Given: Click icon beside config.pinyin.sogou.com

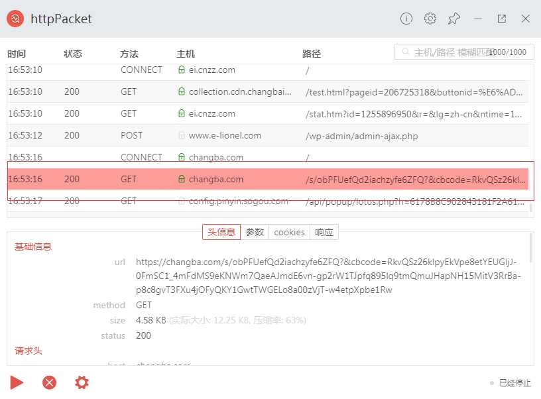Looking at the screenshot, I should [x=182, y=201].
